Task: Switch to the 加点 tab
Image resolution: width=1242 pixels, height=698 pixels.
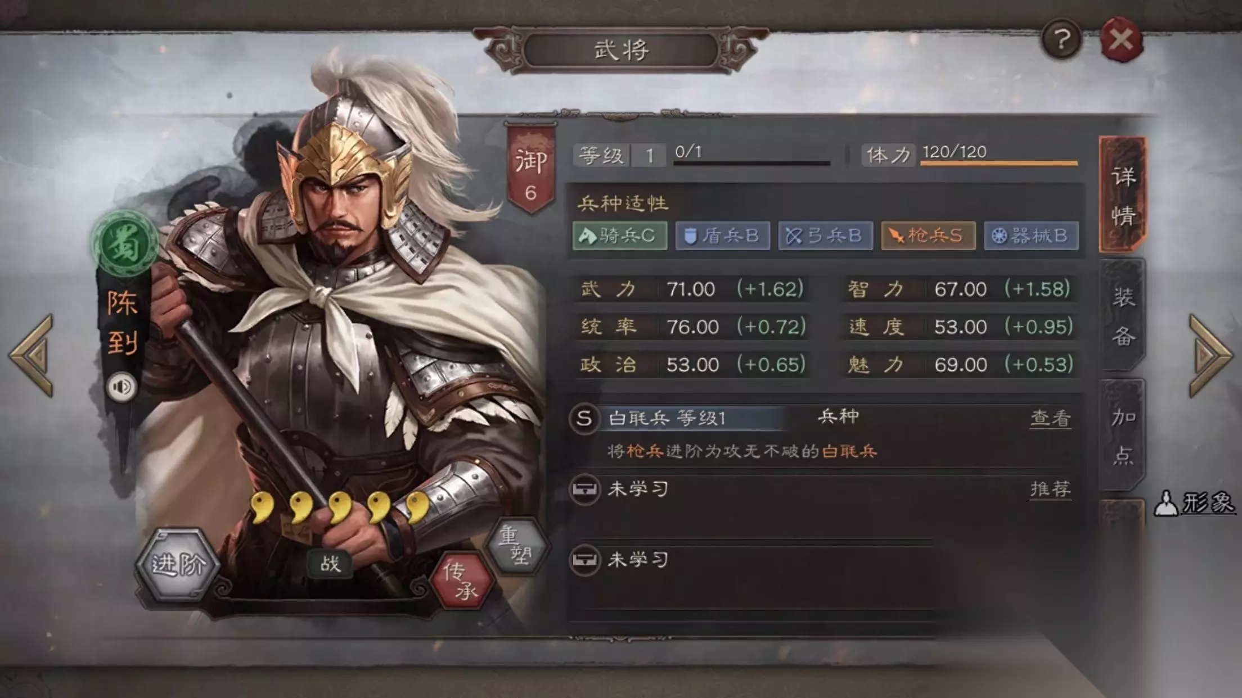Action: 1123,436
